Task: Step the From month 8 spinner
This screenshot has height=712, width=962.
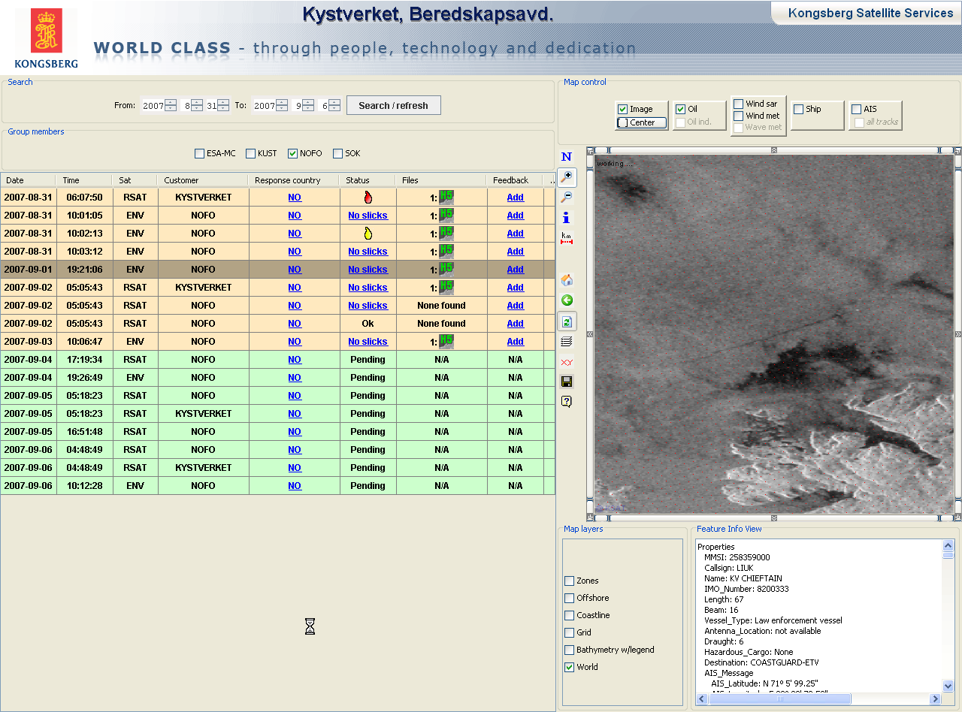Action: click(x=197, y=105)
